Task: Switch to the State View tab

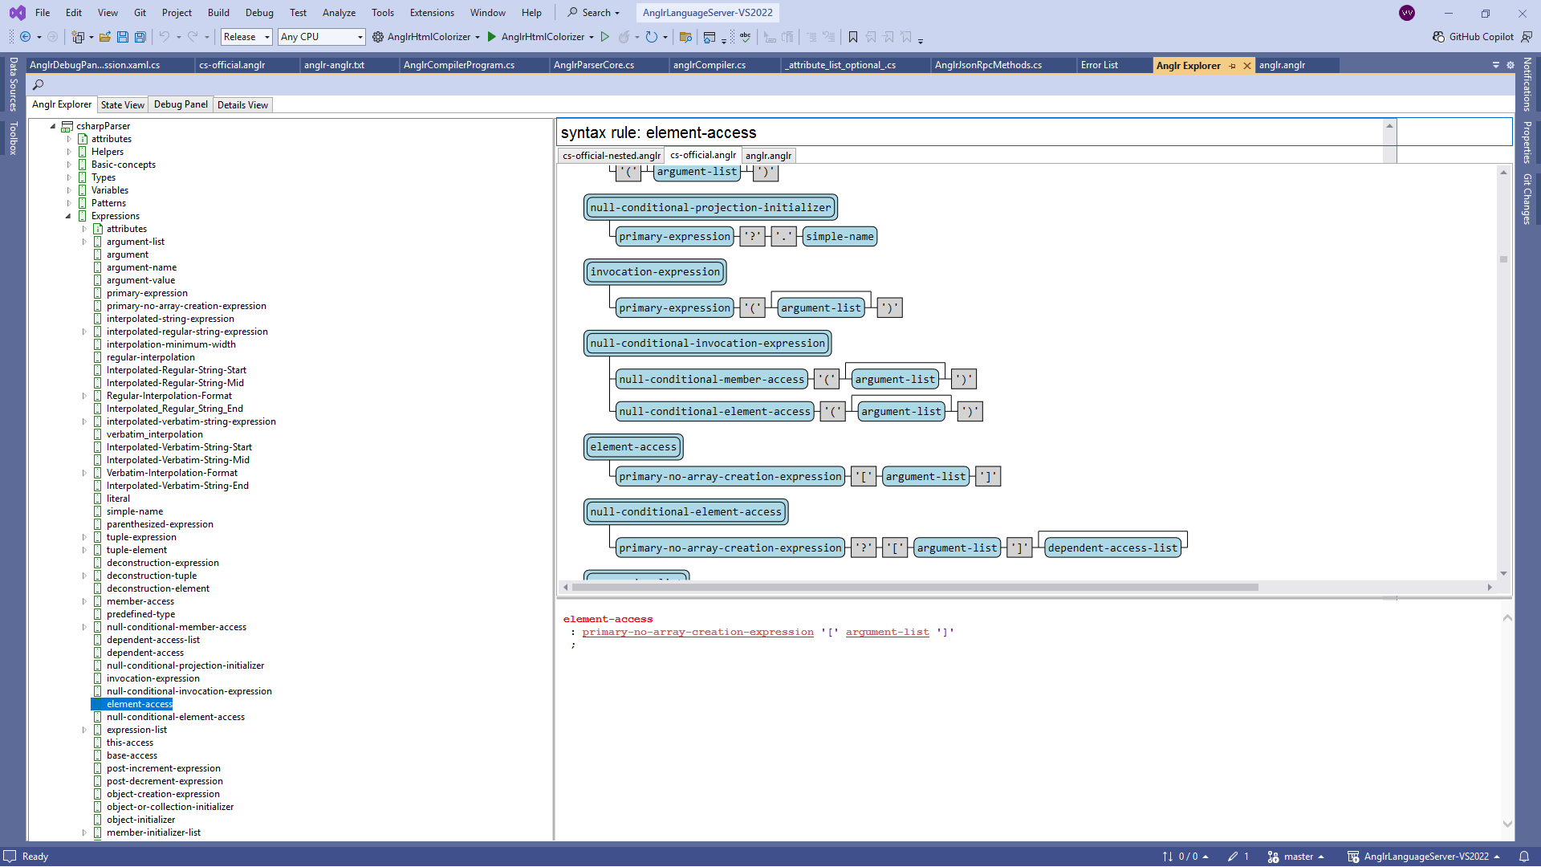Action: pos(123,105)
